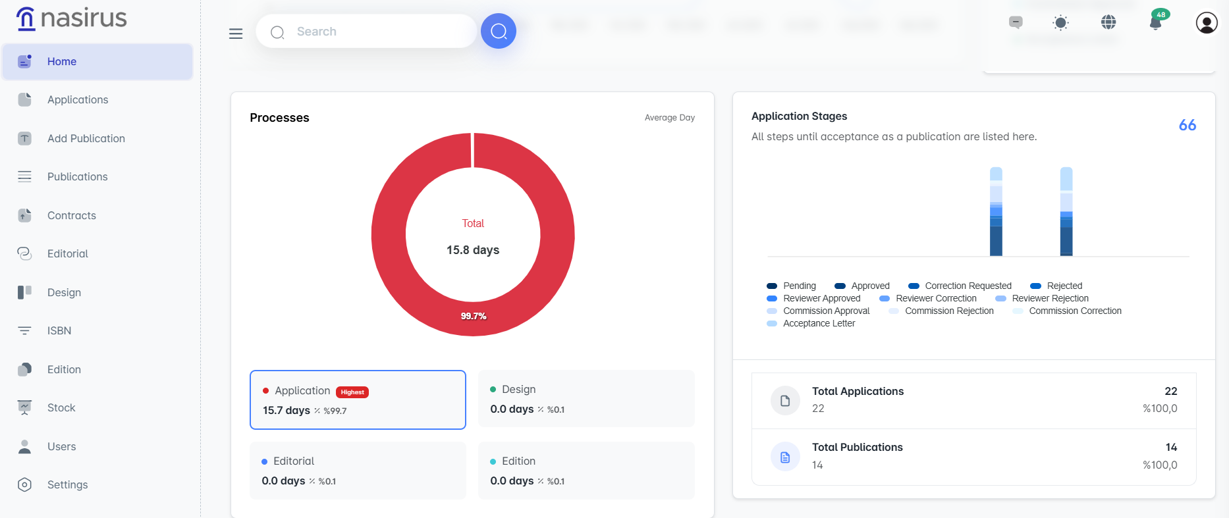This screenshot has height=518, width=1229.
Task: Open the user profile avatar
Action: [x=1206, y=23]
